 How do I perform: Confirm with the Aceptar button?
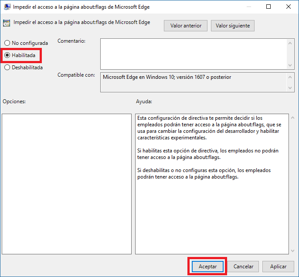[207, 267]
